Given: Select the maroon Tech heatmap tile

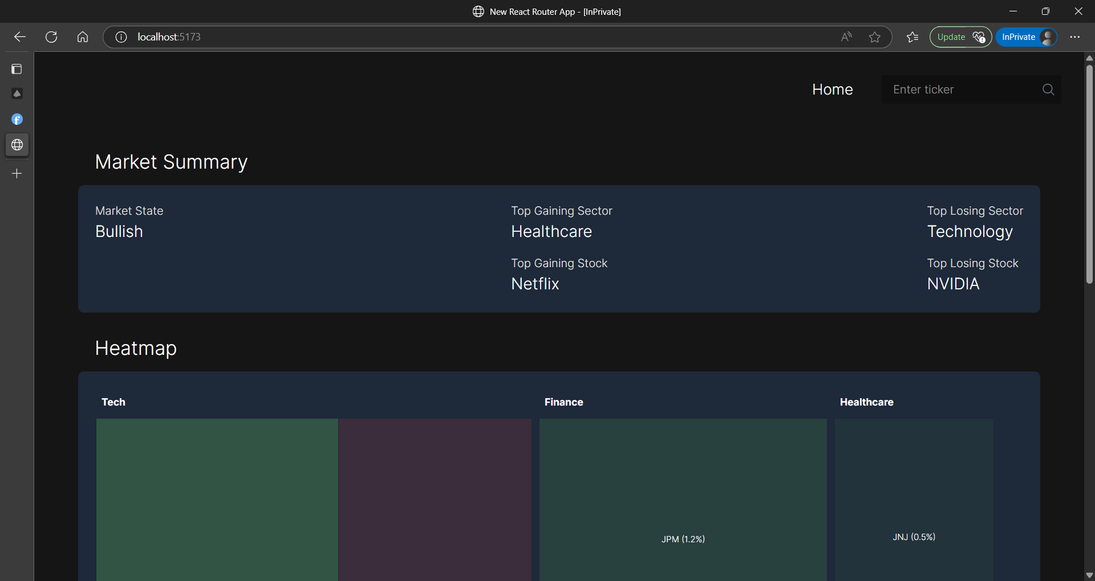Looking at the screenshot, I should click(x=435, y=500).
